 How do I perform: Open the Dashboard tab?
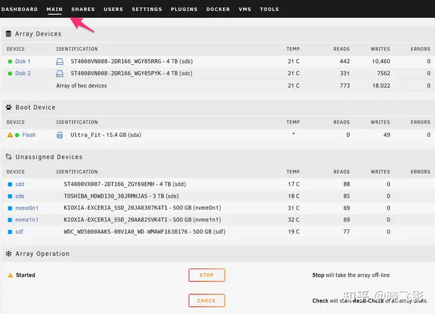click(x=19, y=9)
